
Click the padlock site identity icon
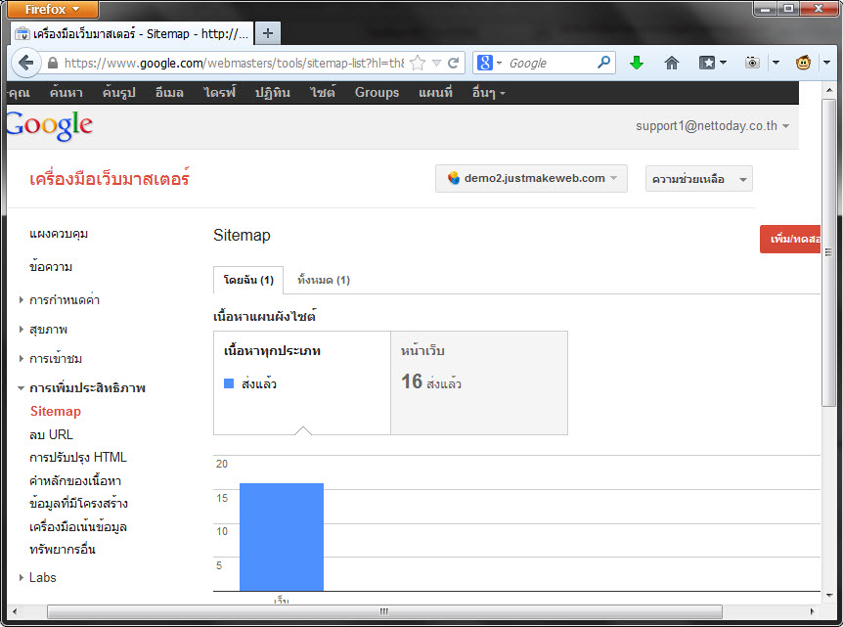click(53, 63)
